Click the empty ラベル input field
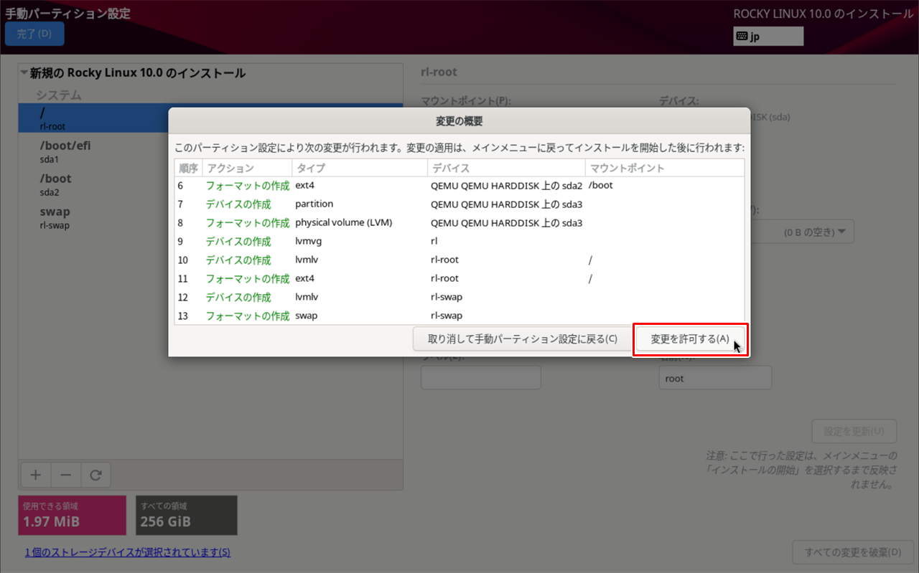919x573 pixels. pos(480,377)
